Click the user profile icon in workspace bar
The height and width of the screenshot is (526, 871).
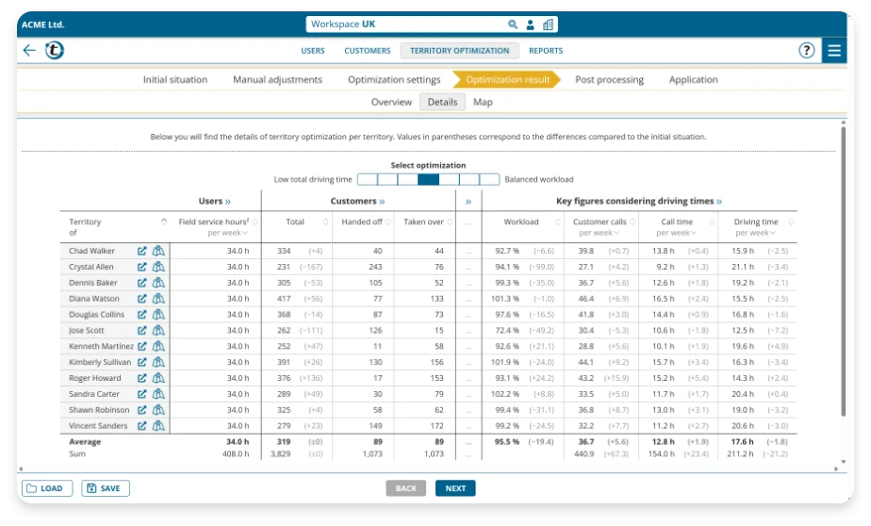[x=530, y=25]
